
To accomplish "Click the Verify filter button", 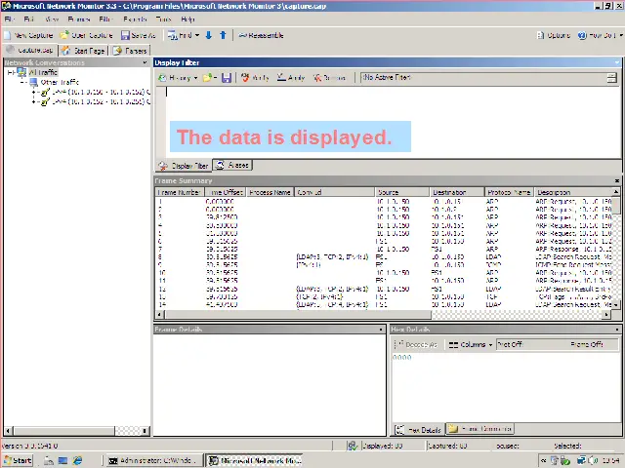I will tap(255, 78).
